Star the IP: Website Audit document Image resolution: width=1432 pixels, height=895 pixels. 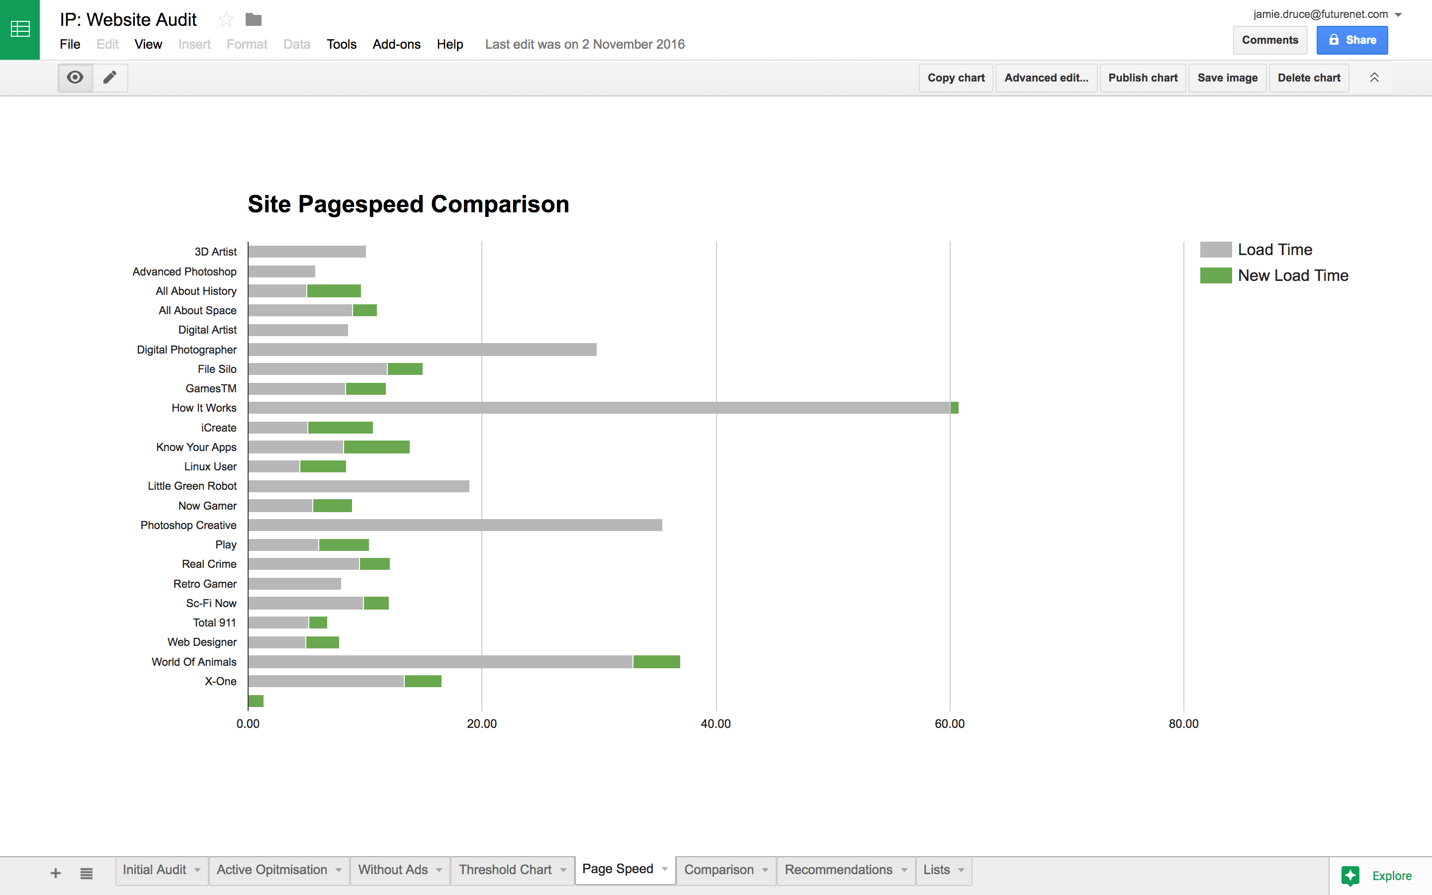pos(225,19)
